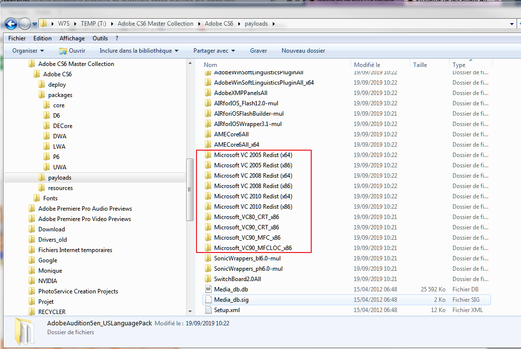Click the Forward navigation arrow
Viewport: 521px width, 349px height.
click(25, 24)
